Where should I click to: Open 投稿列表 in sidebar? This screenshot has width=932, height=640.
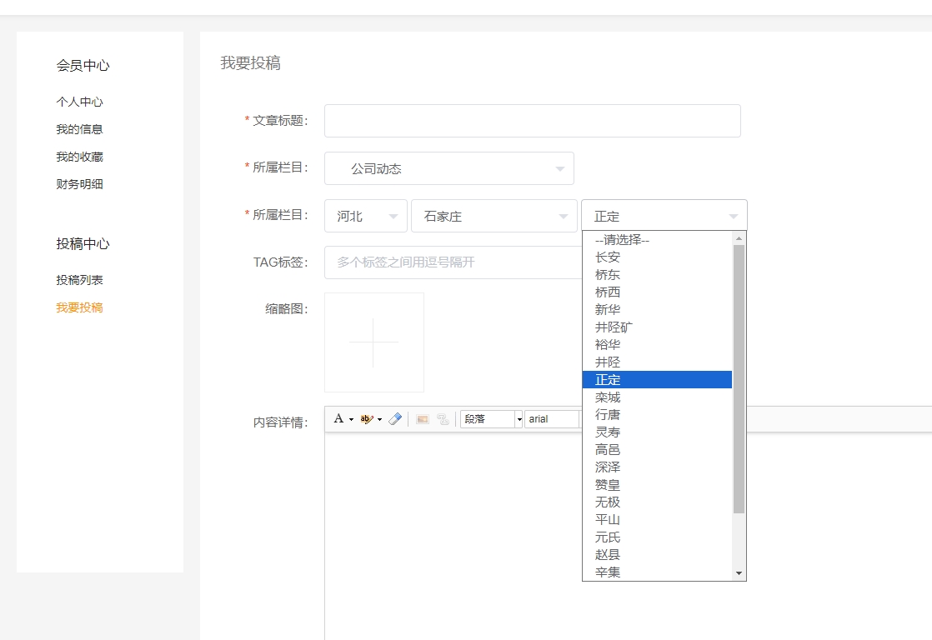pyautogui.click(x=80, y=280)
